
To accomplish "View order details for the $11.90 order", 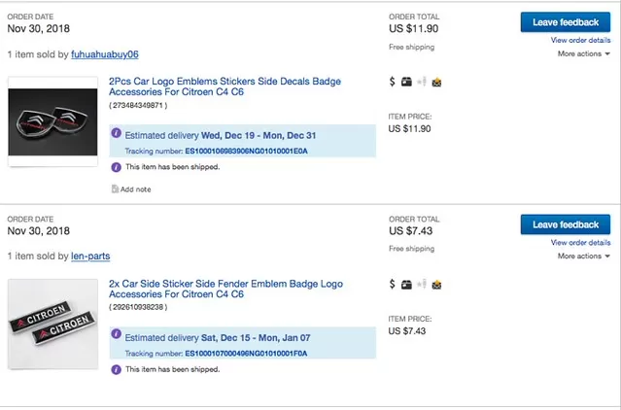I will [580, 40].
